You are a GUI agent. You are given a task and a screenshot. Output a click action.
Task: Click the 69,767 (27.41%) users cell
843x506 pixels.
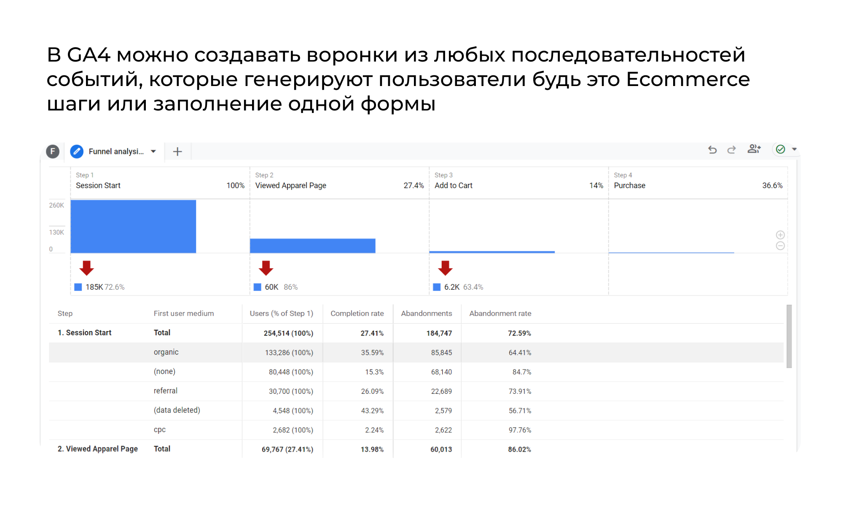tap(287, 449)
